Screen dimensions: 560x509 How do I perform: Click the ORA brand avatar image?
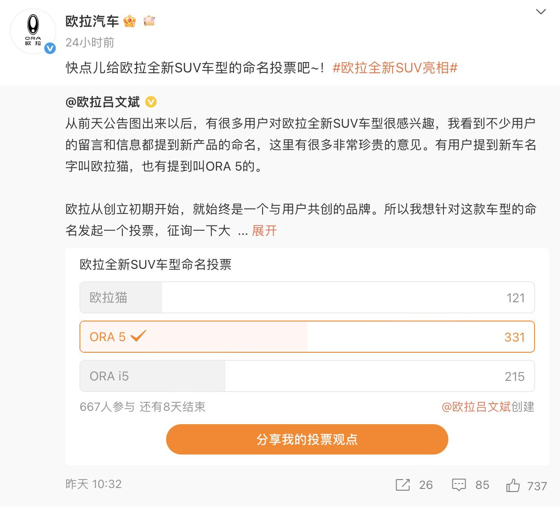pos(33,30)
